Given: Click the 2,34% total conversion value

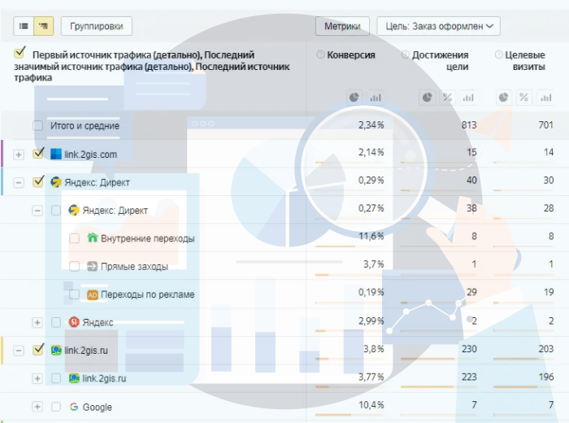Looking at the screenshot, I should (371, 125).
